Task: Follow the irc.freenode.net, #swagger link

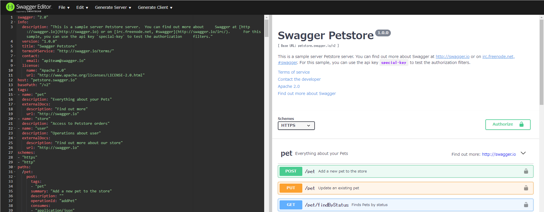Action: [498, 57]
